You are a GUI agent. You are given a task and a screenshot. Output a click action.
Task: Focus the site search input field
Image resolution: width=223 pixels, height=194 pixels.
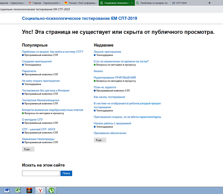coord(41,173)
